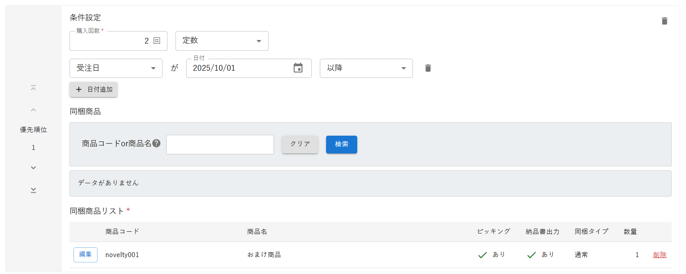The image size is (686, 274).
Task: Show help for 商品コードor商品名
Action: (x=156, y=144)
